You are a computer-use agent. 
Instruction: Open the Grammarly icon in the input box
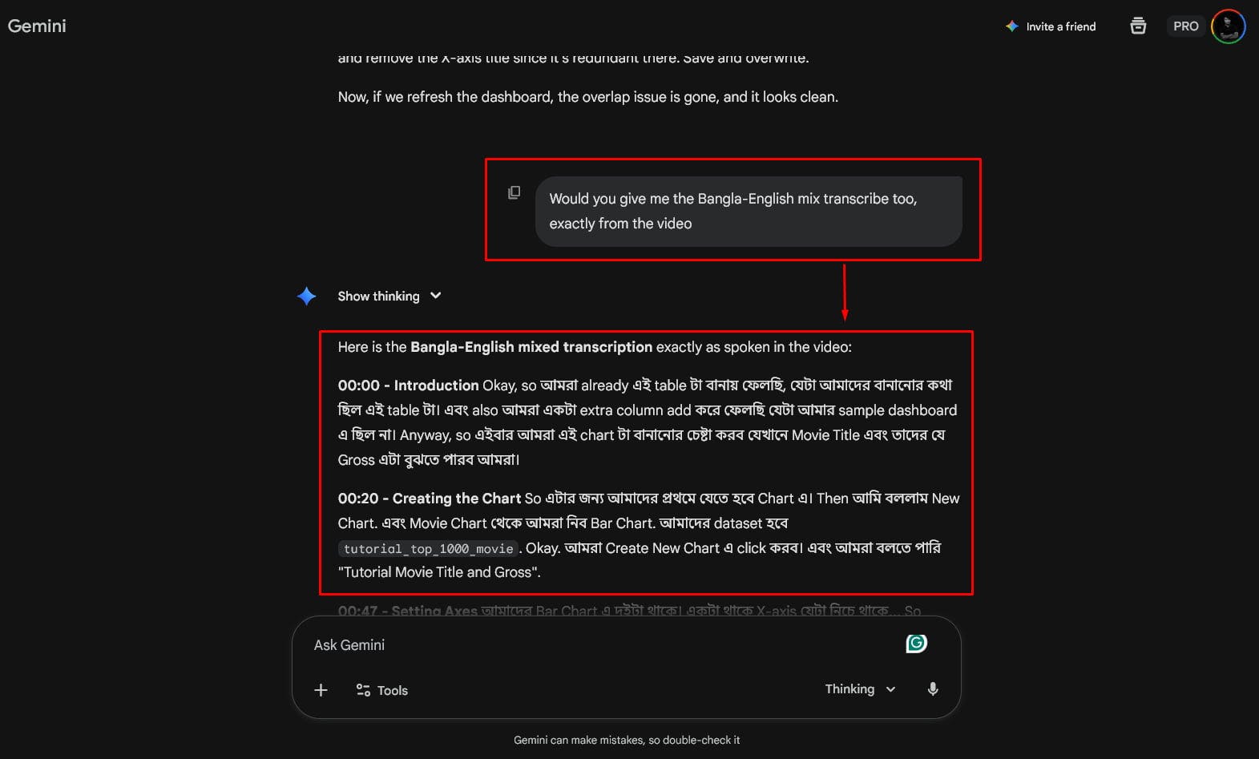916,643
